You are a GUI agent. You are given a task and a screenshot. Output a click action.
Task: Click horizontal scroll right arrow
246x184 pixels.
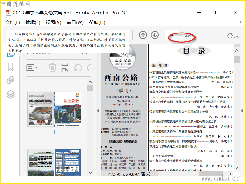[x=230, y=174]
